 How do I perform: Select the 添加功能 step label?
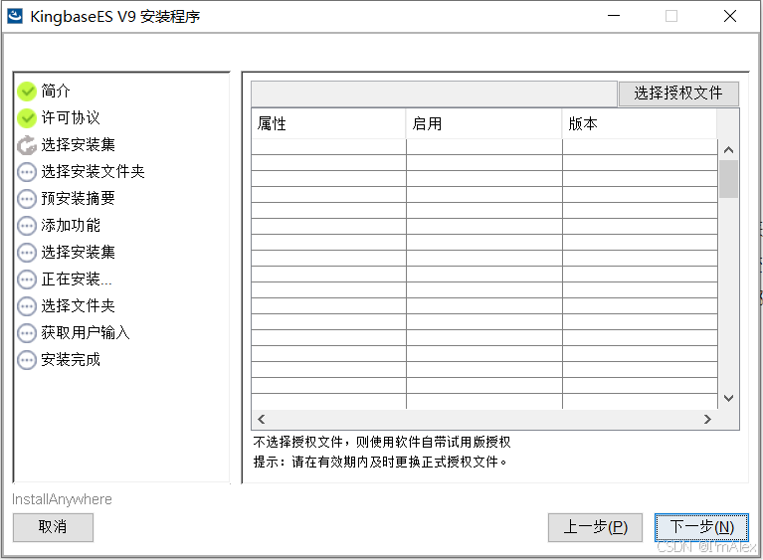point(71,226)
